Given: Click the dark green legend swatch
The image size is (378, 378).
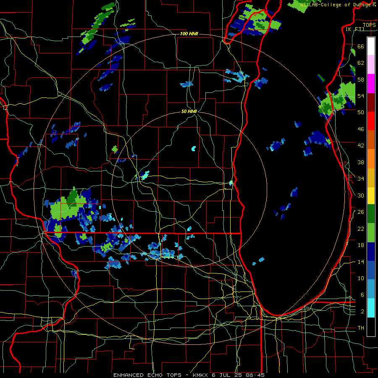Looking at the screenshot, I should pos(371,214).
